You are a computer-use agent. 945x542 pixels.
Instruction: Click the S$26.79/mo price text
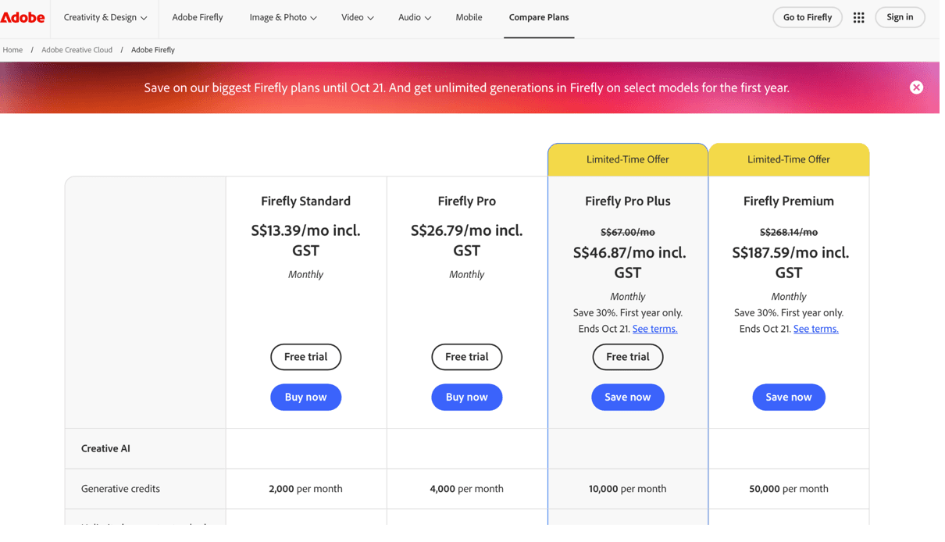click(x=466, y=241)
